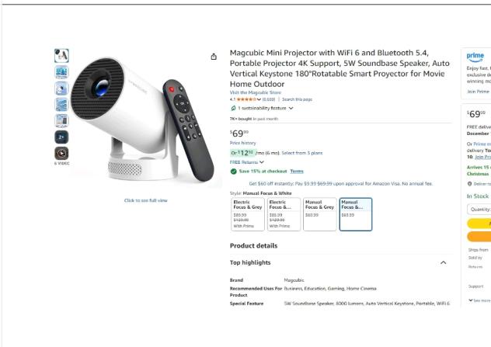
Task: Collapse the Top highlights section
Action: coord(443,262)
